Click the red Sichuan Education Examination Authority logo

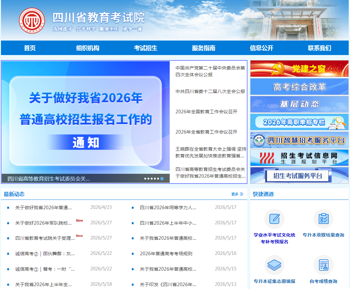pos(32,21)
